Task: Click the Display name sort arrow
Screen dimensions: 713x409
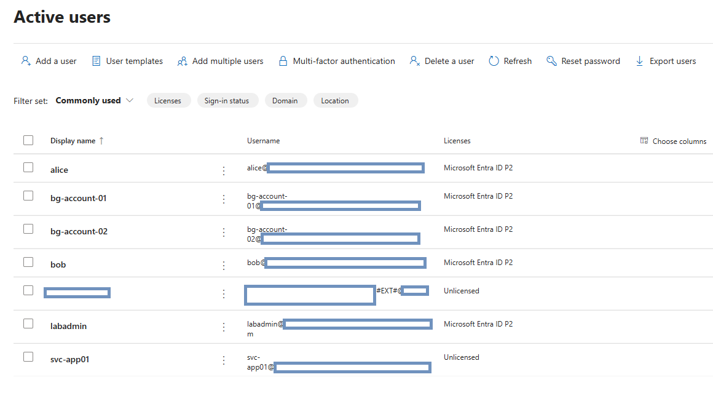Action: pos(101,141)
